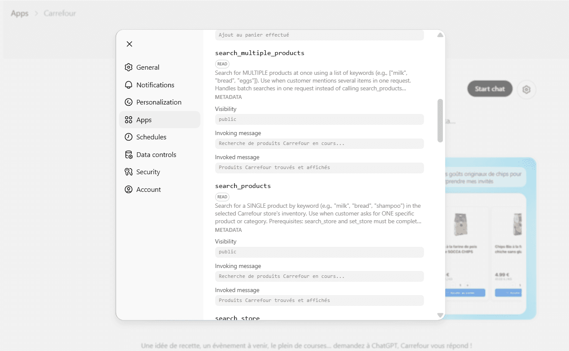
Task: Click Invoked message field of search_multiple_products
Action: point(319,167)
